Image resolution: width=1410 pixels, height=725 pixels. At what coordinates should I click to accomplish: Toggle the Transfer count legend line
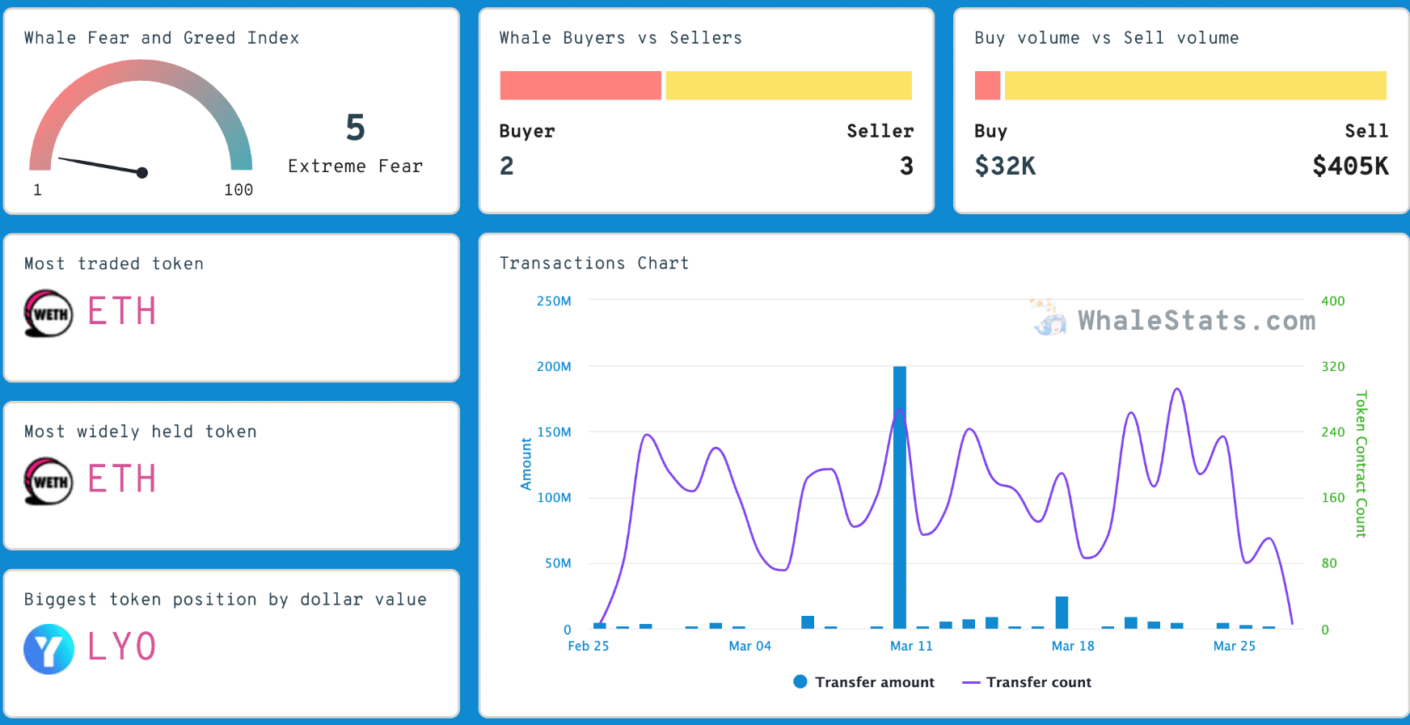point(971,682)
